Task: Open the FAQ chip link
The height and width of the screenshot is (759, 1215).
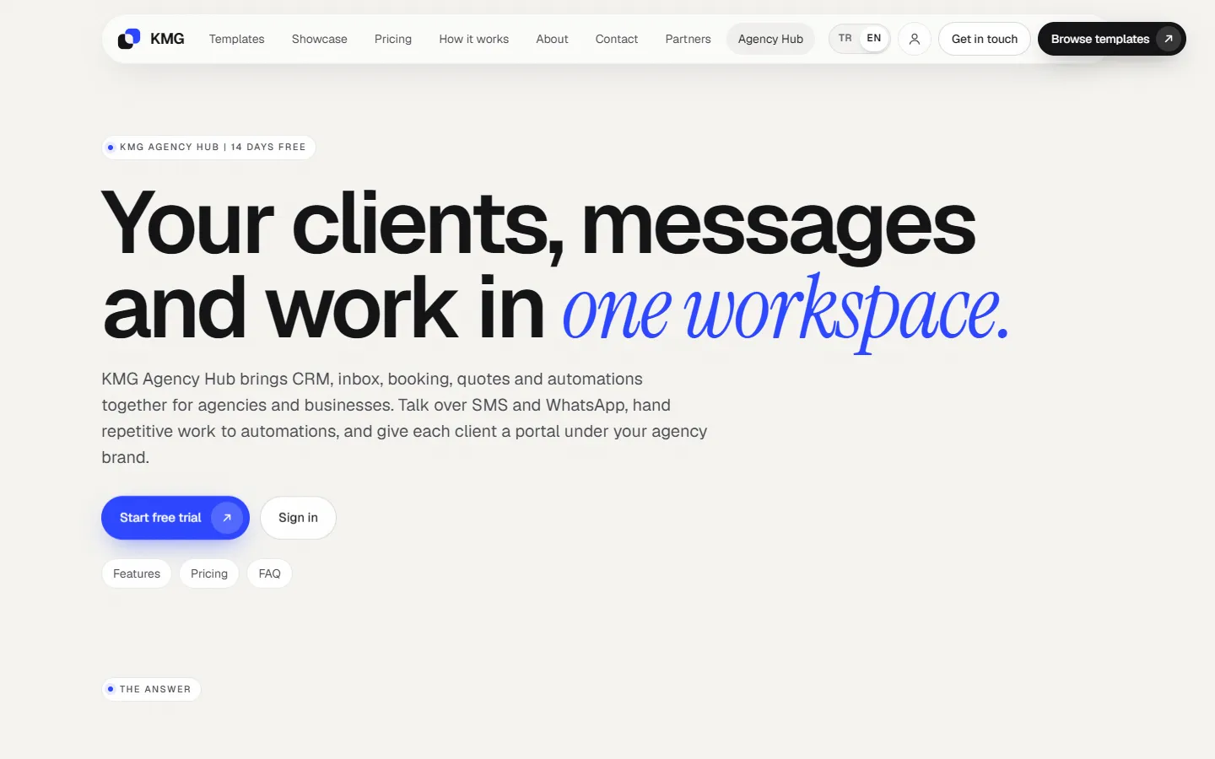Action: 270,573
